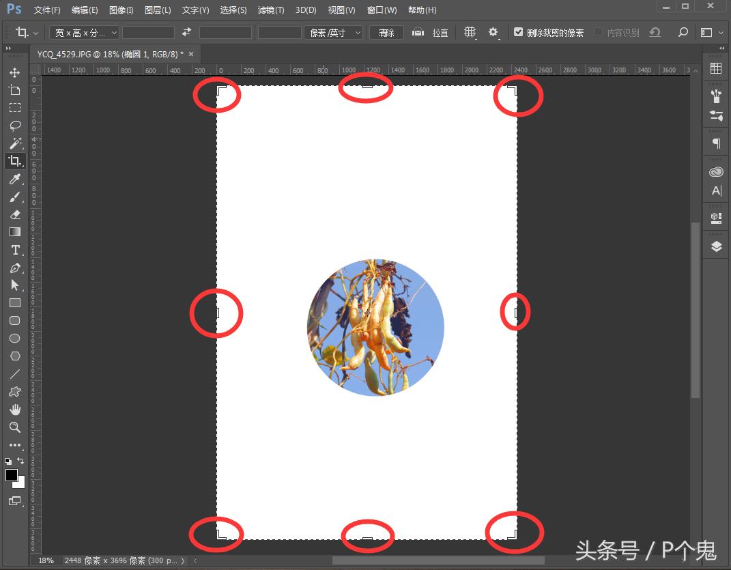Toggle Quick Mask mode at toolbar bottom
This screenshot has width=731, height=570.
pyautogui.click(x=15, y=501)
